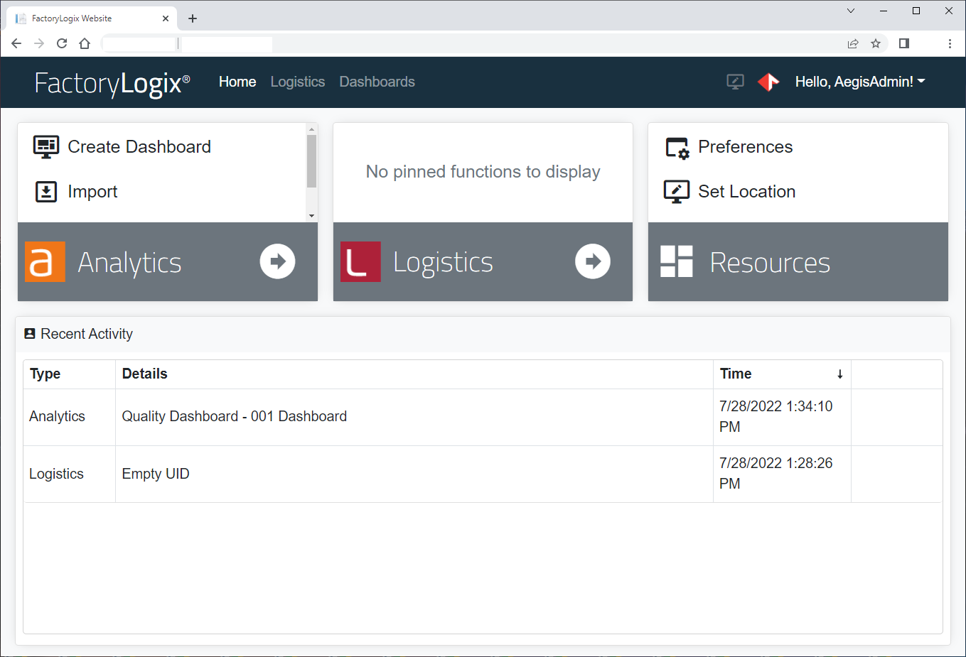
Task: Bookmark the page with the star icon
Action: click(876, 43)
